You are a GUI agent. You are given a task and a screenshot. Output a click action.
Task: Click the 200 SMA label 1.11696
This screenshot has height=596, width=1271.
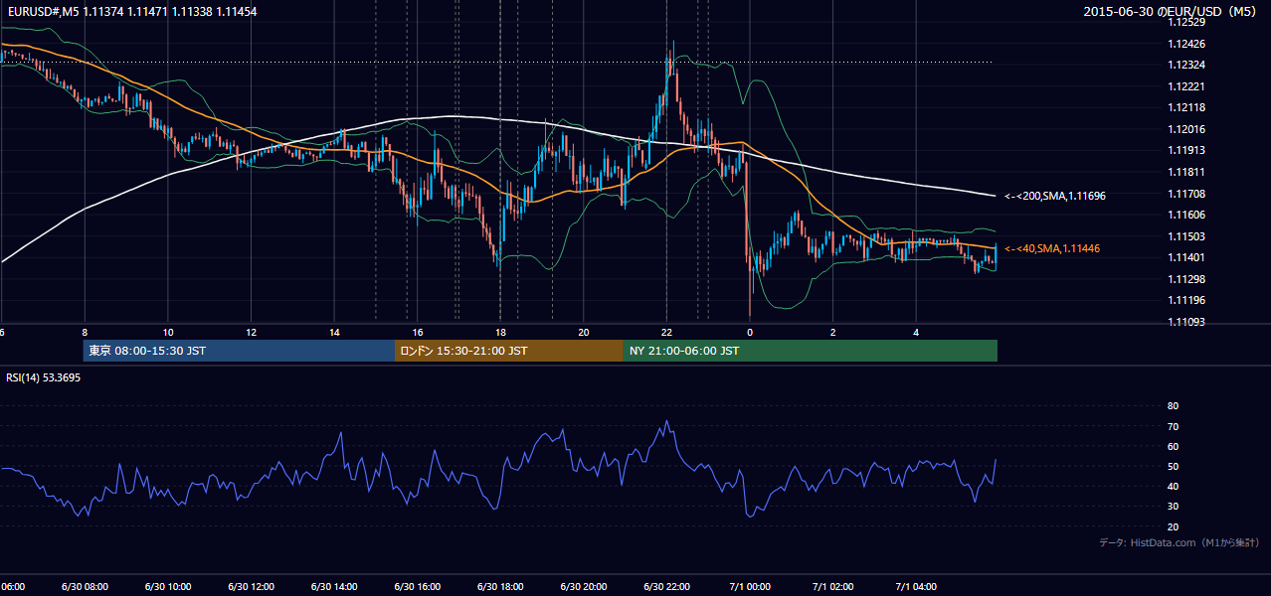pos(1055,197)
